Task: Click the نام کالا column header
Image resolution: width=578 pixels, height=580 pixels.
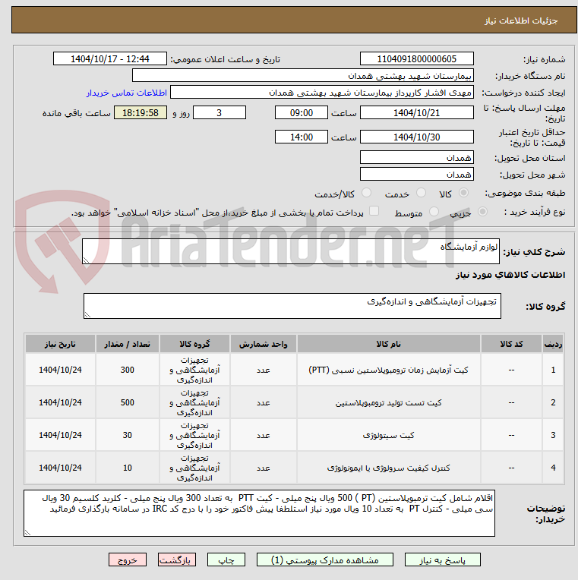Action: pyautogui.click(x=389, y=344)
